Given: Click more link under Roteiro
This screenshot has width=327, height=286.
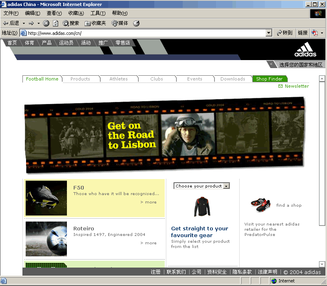Looking at the screenshot, I should pyautogui.click(x=149, y=243).
